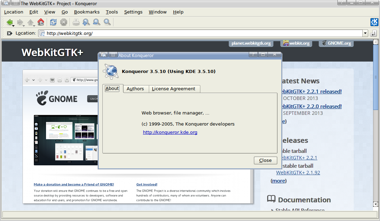380x221 pixels.
Task: Click the Forward arrow toolbar icon
Action: tap(20, 22)
